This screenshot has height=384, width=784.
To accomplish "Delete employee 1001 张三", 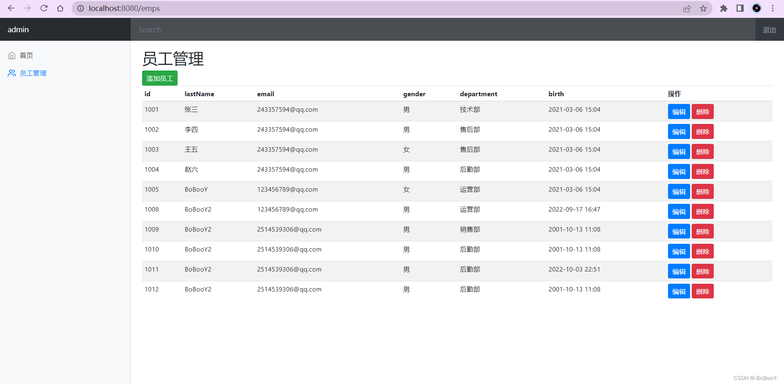I will (702, 112).
